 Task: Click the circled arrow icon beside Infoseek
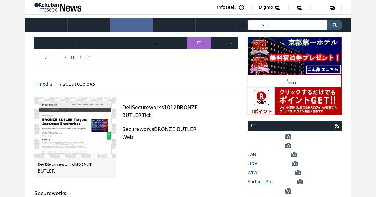pos(242,8)
